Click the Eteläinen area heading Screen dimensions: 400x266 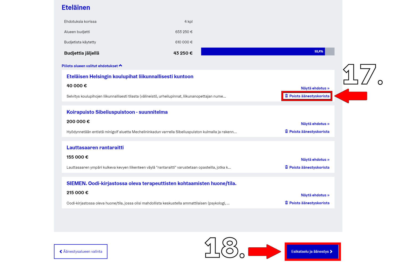pos(76,8)
